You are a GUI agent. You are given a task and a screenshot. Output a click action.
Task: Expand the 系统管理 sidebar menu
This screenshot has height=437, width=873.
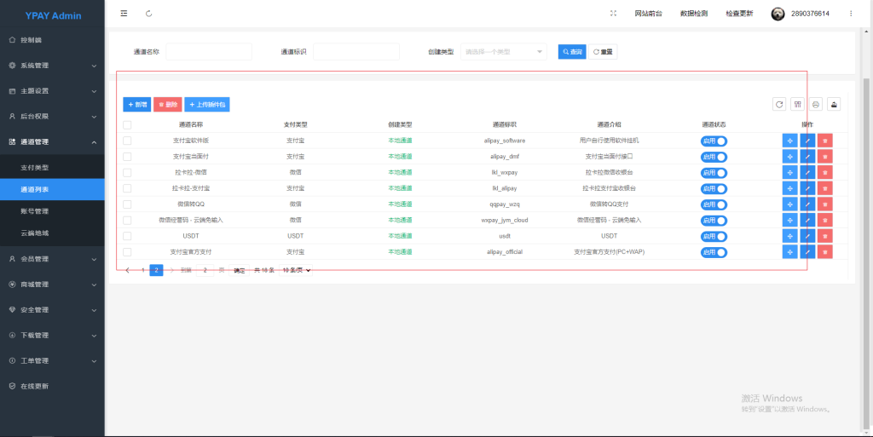pyautogui.click(x=52, y=66)
